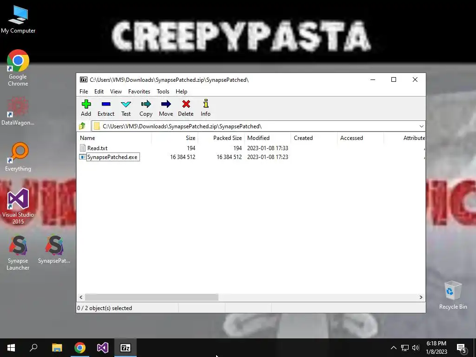Select the SynapsePatched.exe file icon
The width and height of the screenshot is (476, 357).
83,157
